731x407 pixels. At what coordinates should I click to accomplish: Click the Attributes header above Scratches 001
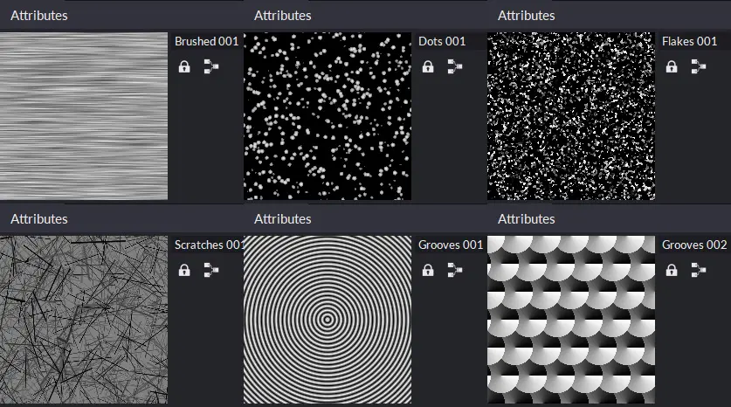(x=39, y=218)
